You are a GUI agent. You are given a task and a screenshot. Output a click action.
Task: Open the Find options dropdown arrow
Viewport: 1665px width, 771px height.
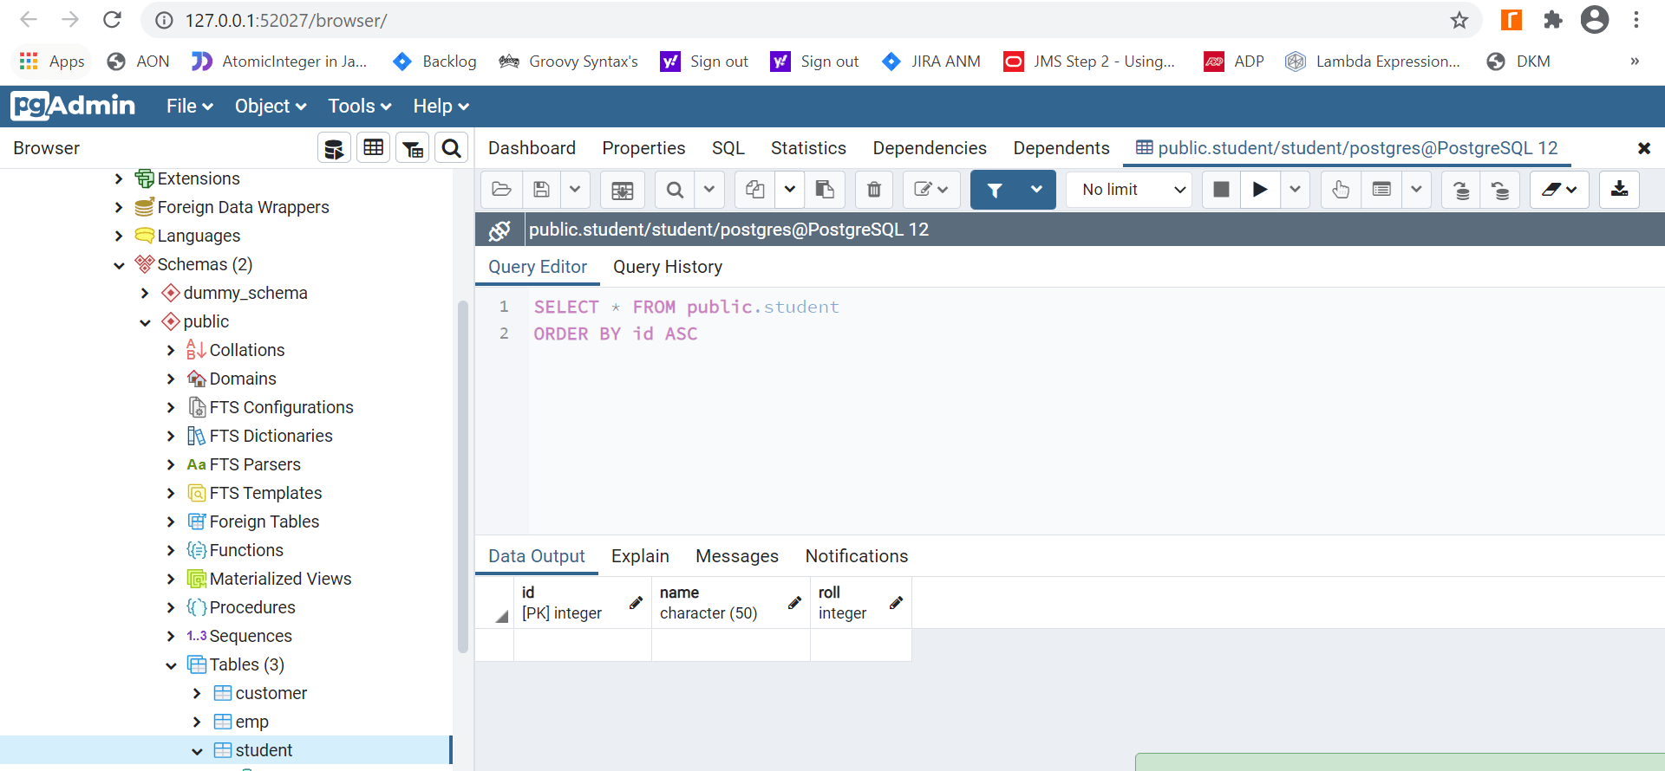click(709, 190)
